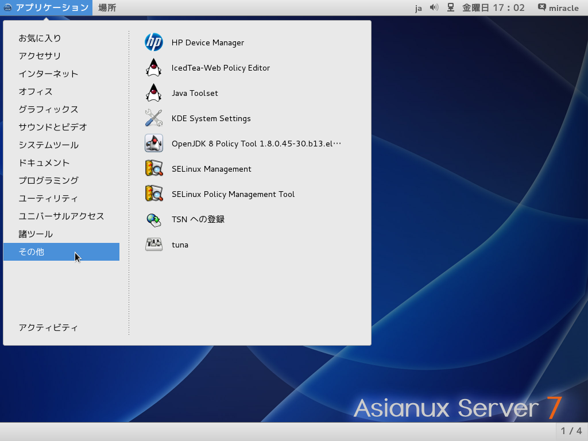Click the 1 / 4 workspace switcher

coord(571,431)
